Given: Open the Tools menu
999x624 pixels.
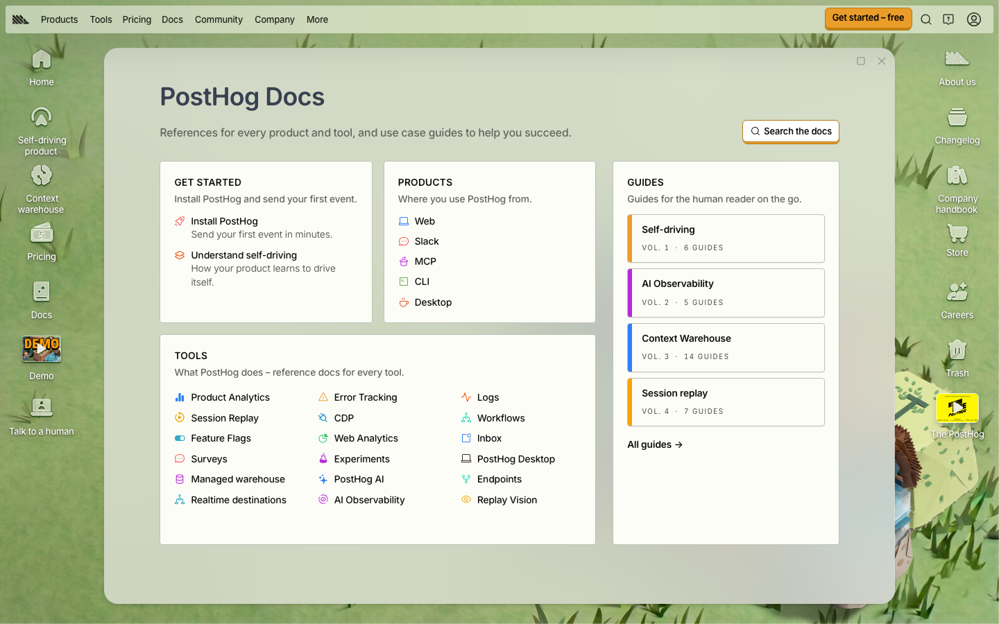Looking at the screenshot, I should (x=101, y=19).
